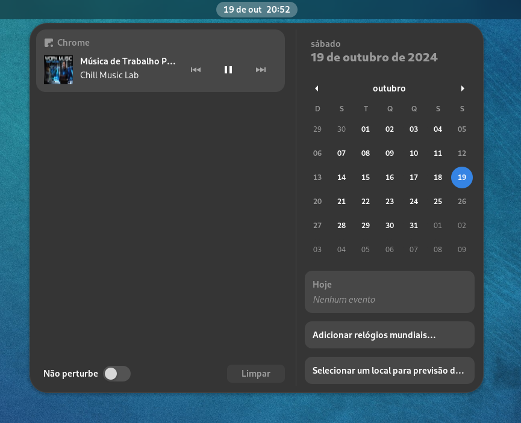Click the Chrome app icon in notification
This screenshot has height=423, width=521.
[49, 43]
